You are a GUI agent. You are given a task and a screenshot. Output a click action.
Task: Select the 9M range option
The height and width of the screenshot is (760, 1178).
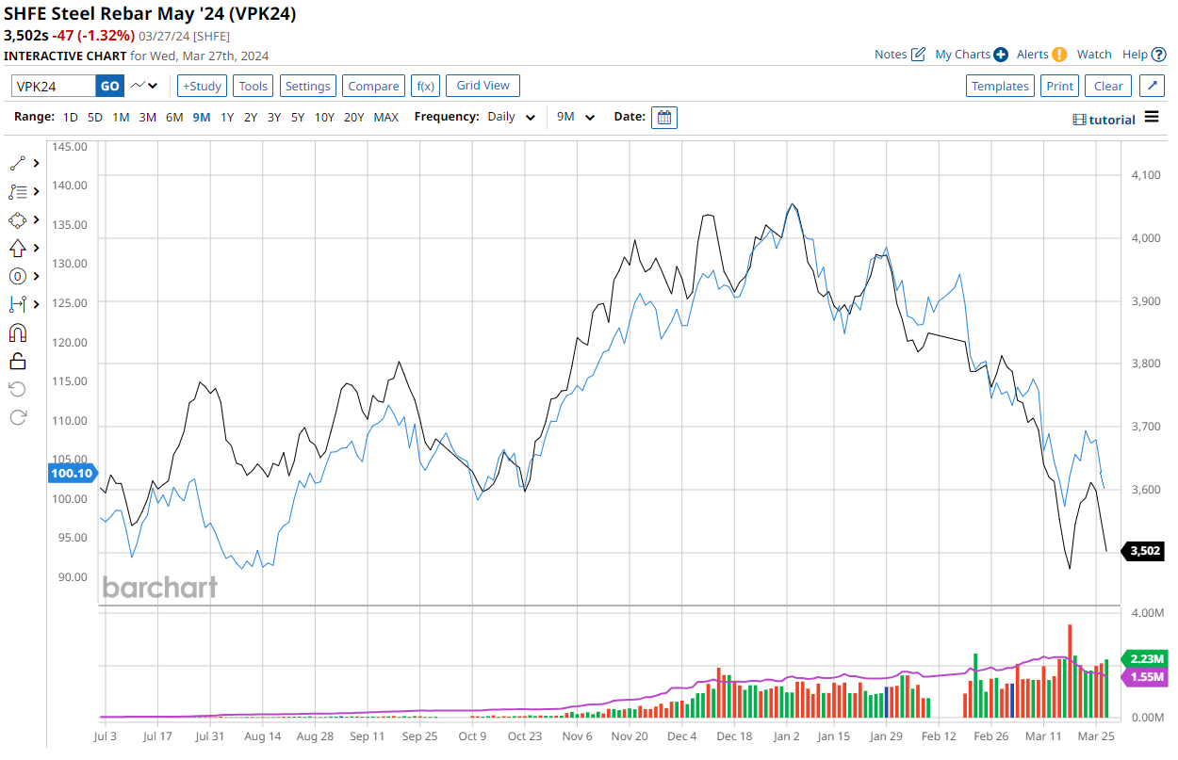coord(202,118)
